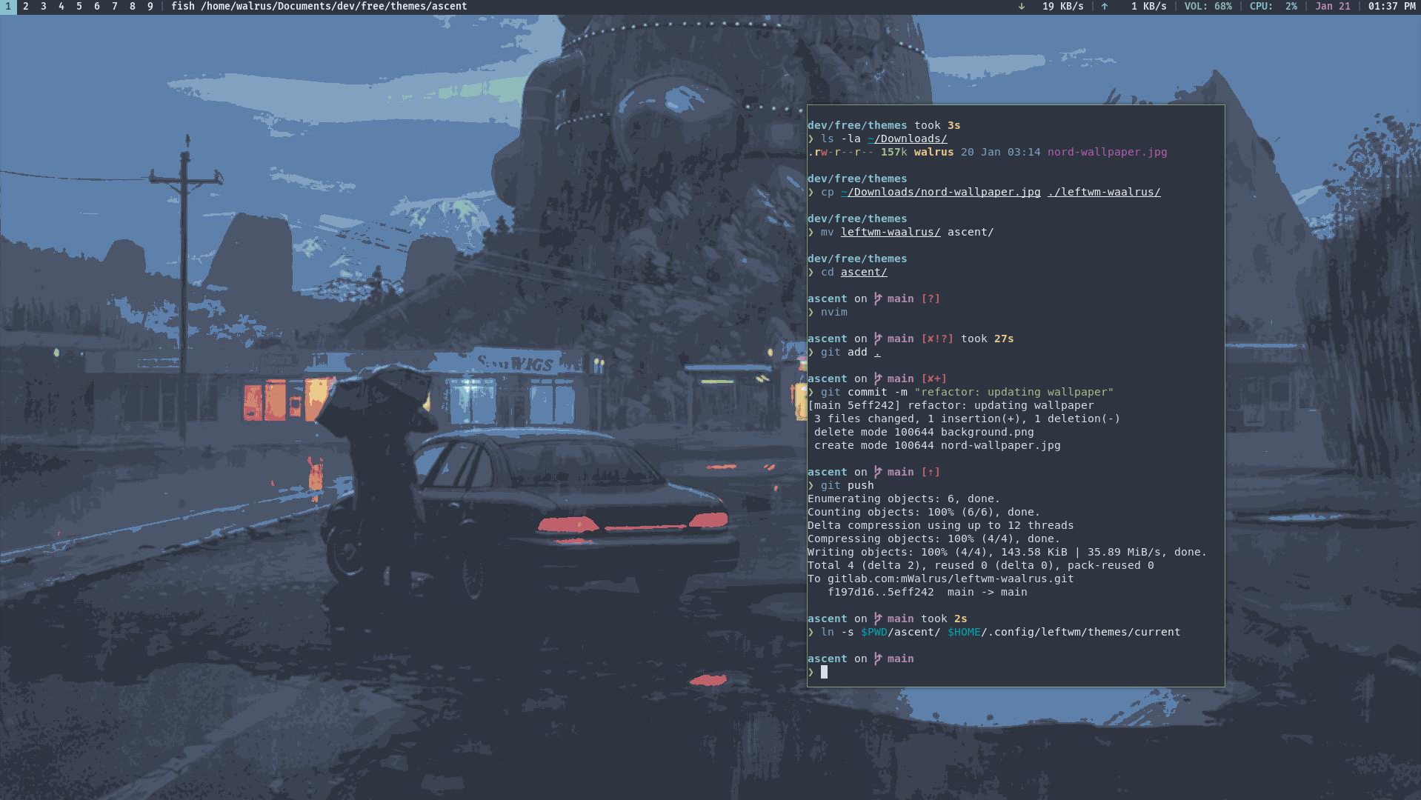The width and height of the screenshot is (1421, 800).
Task: Switch to workspace 4 tag
Action: 61,7
